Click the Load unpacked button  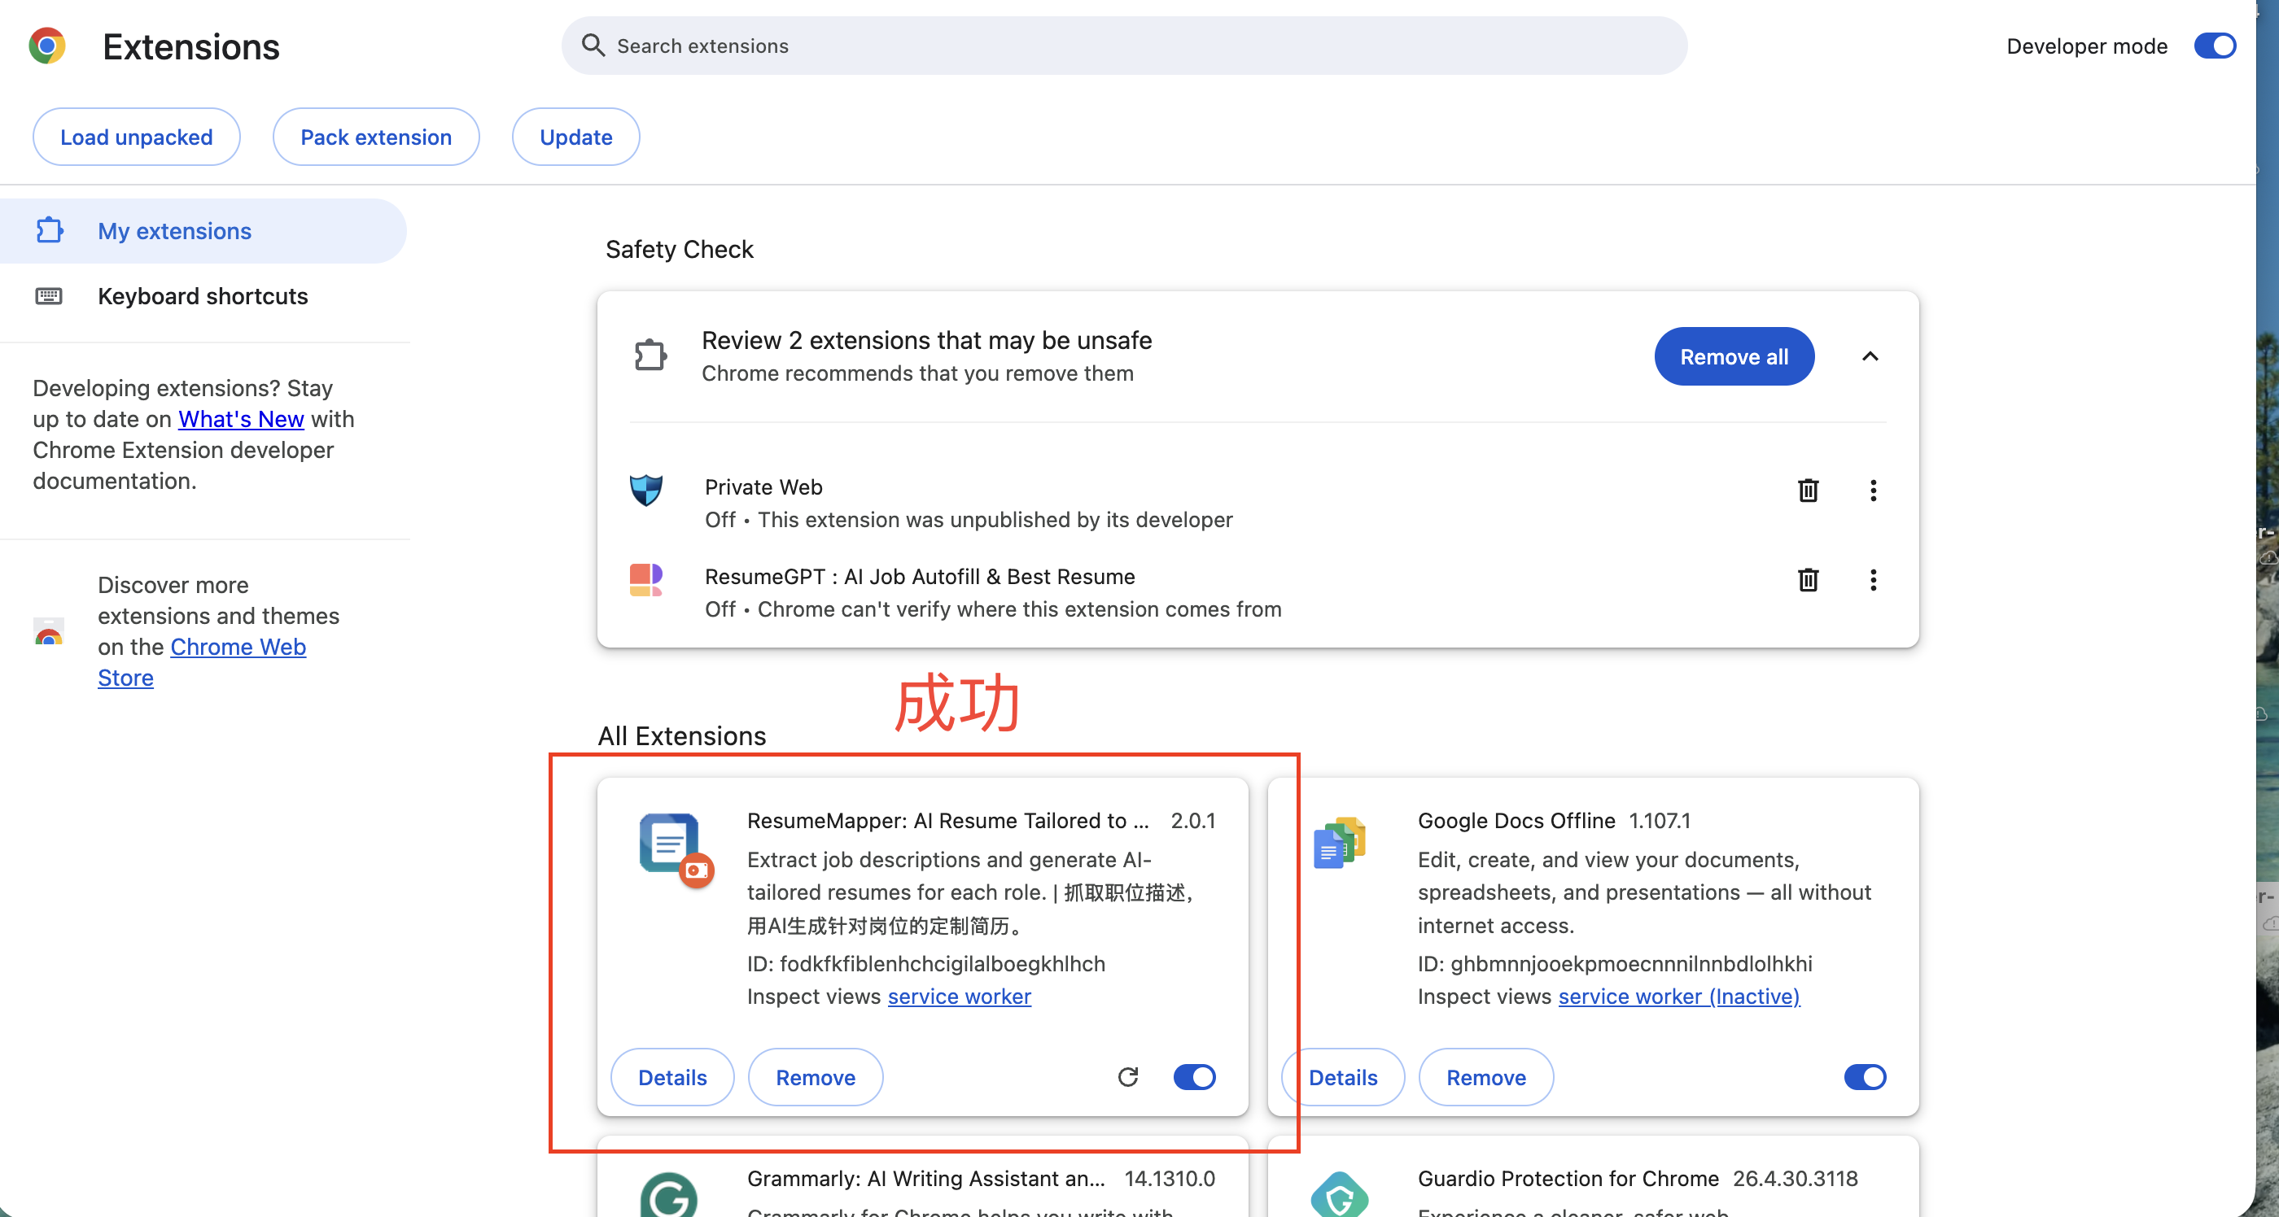(136, 136)
